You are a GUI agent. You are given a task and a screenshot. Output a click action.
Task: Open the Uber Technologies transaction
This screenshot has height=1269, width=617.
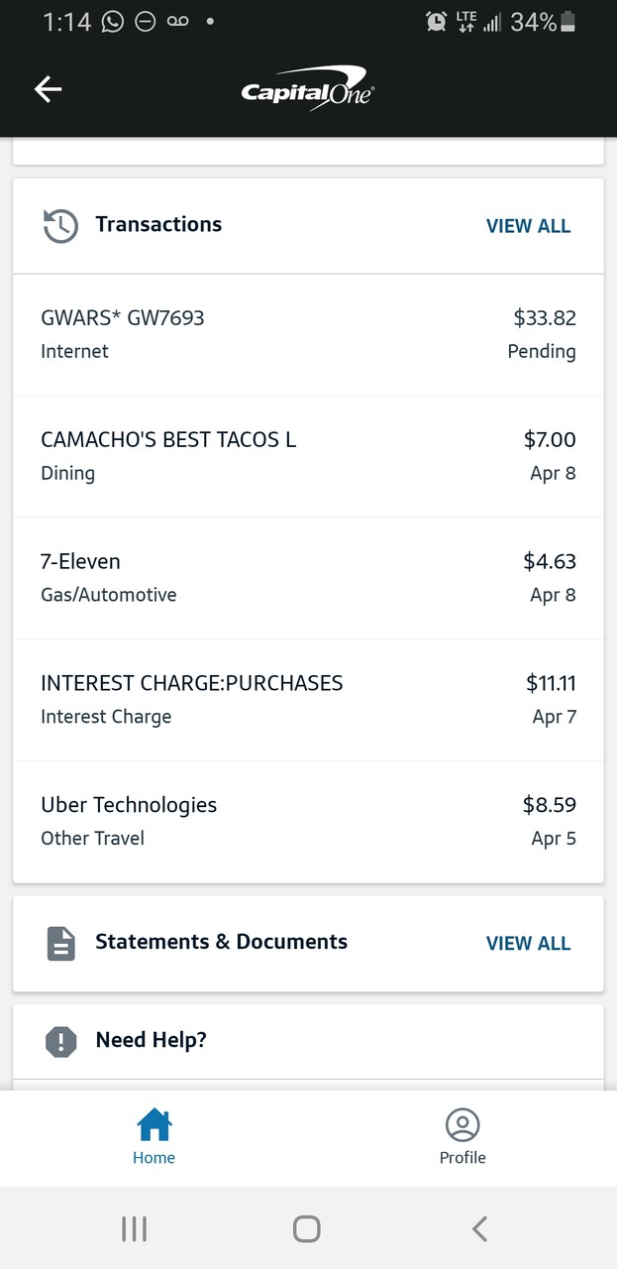click(308, 822)
